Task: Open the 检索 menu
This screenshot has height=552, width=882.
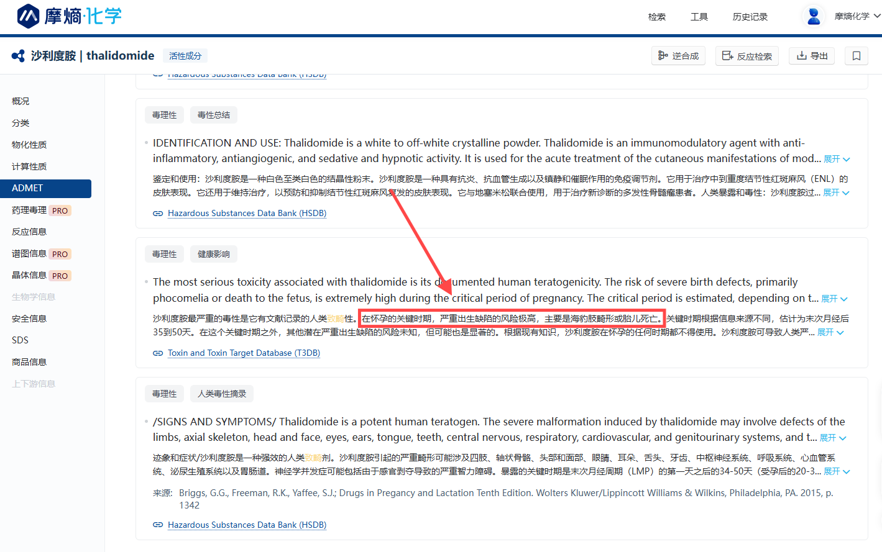Action: pyautogui.click(x=656, y=17)
